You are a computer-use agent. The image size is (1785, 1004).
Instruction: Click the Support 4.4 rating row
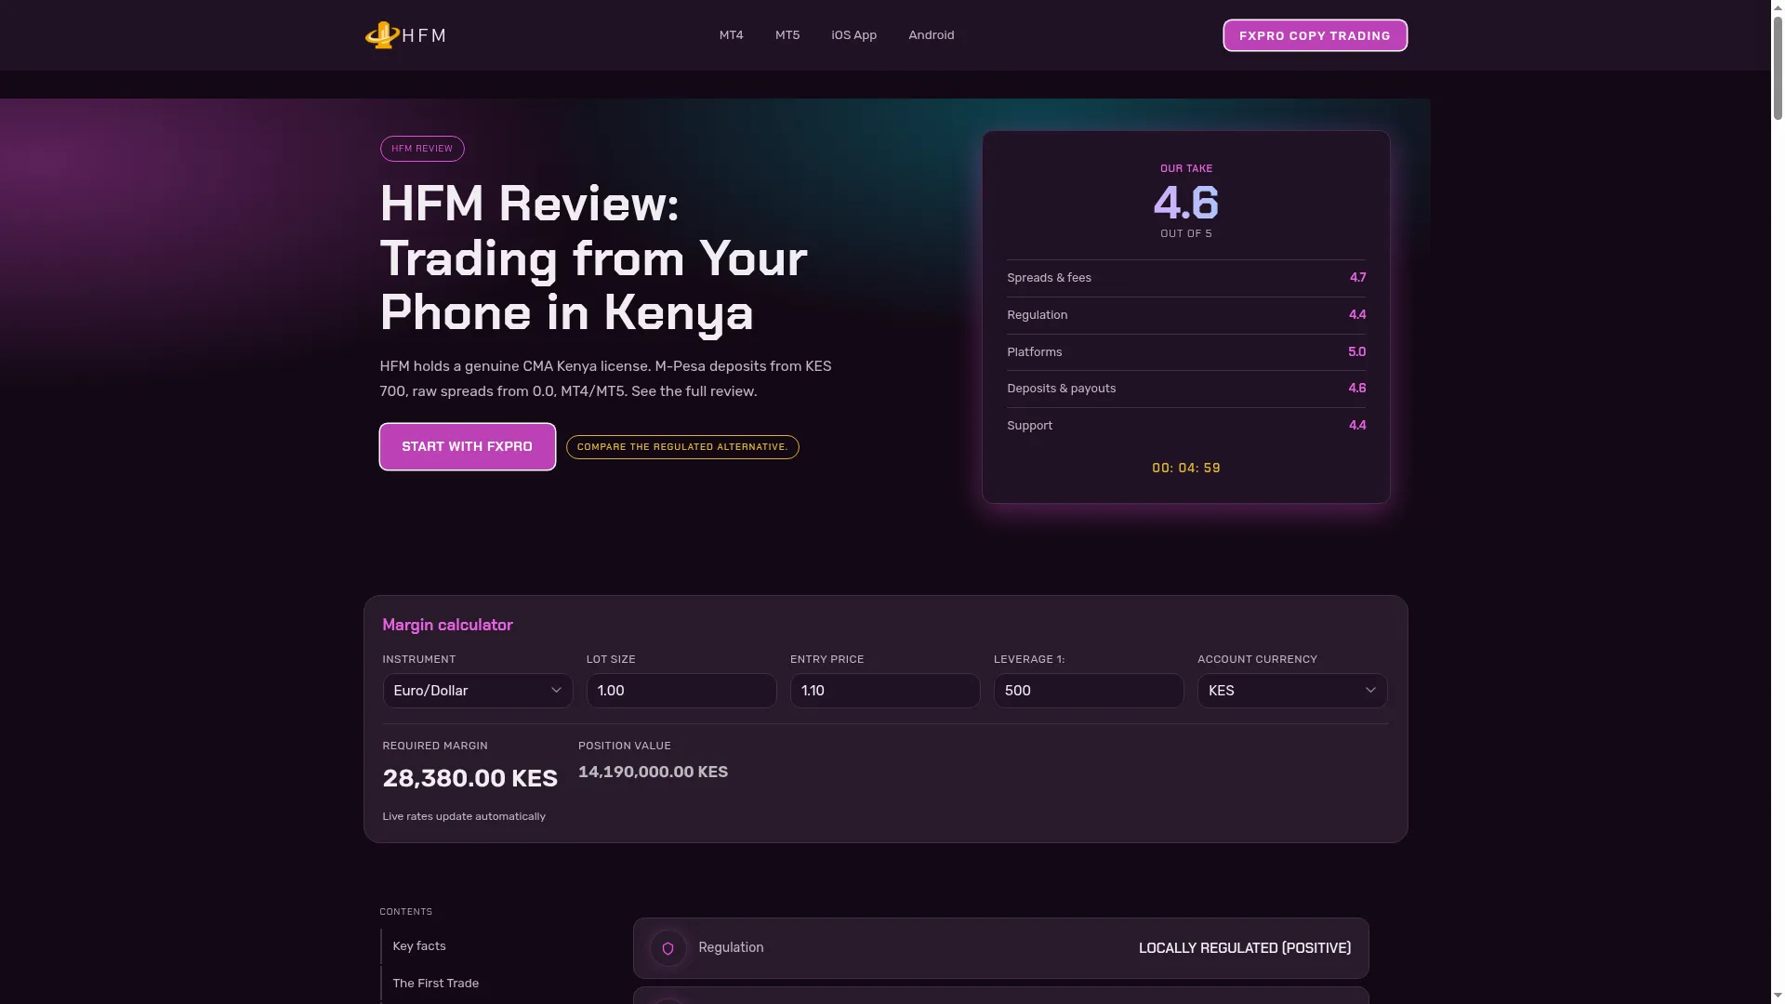(x=1186, y=426)
